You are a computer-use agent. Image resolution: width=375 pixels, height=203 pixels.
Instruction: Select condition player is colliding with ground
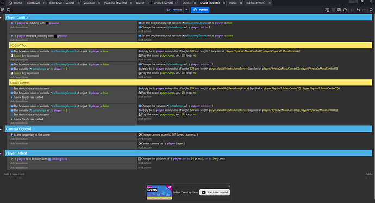pos(35,23)
